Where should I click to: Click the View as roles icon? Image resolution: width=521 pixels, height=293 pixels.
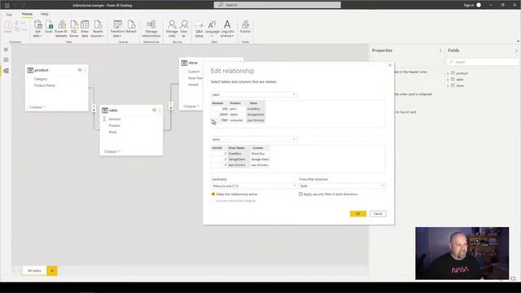(x=184, y=28)
